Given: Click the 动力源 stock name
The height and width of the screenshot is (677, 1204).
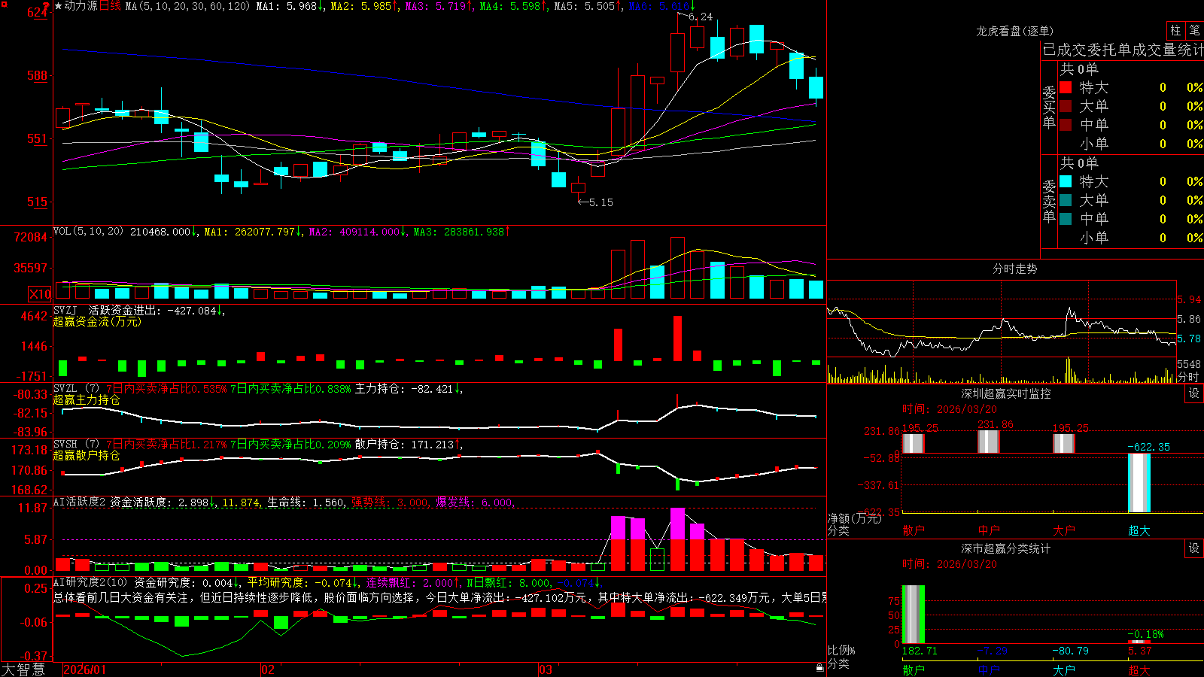Looking at the screenshot, I should (x=81, y=6).
